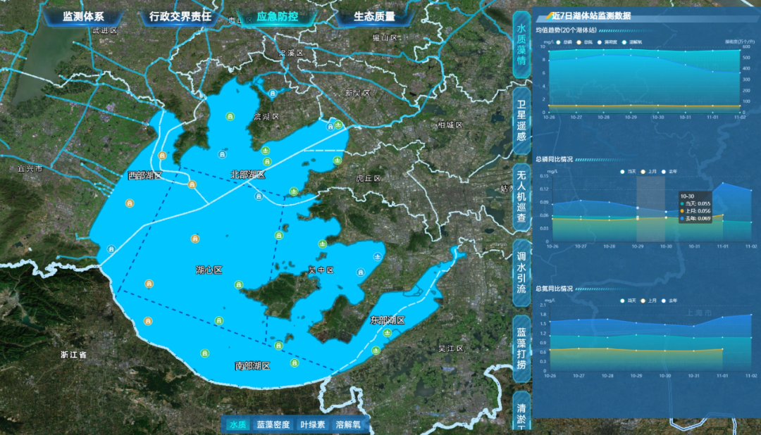
Task: Toggle 溶解氧 series in 均值趋势 chart legend
Action: (632, 42)
